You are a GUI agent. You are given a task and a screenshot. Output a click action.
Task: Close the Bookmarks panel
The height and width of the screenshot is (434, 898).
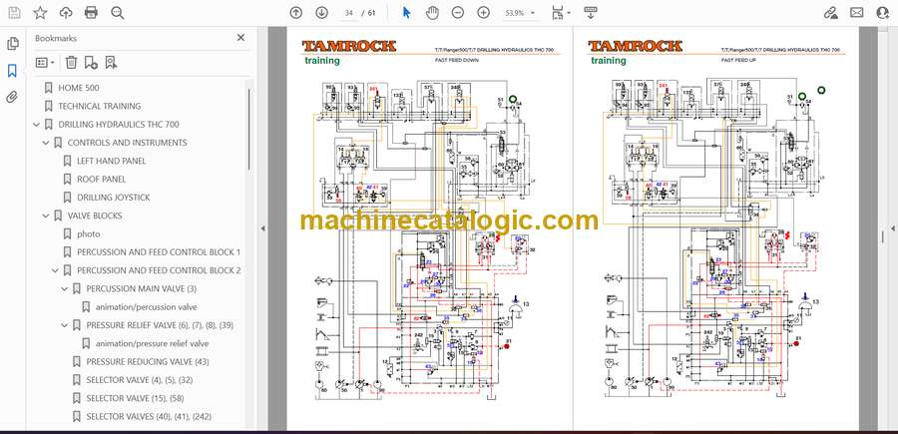click(240, 38)
